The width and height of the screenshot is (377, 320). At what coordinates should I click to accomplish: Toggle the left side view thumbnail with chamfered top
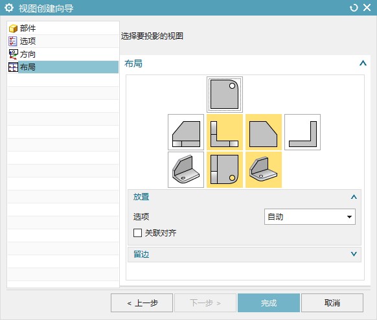(186, 132)
